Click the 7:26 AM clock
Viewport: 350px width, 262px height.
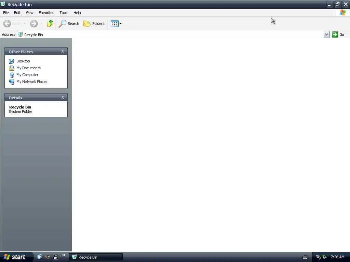click(x=337, y=257)
